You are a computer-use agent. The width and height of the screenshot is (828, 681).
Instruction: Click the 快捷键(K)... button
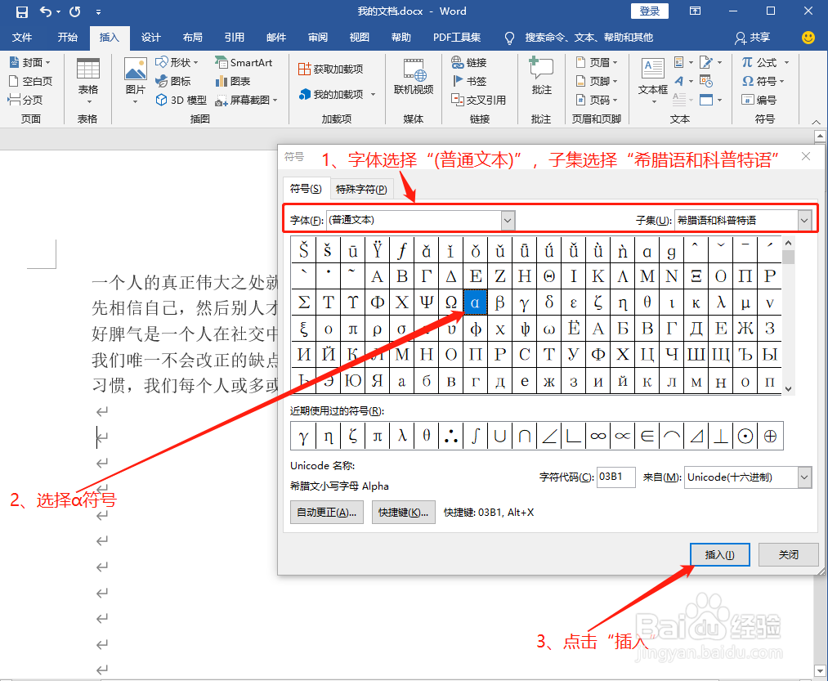click(x=404, y=513)
